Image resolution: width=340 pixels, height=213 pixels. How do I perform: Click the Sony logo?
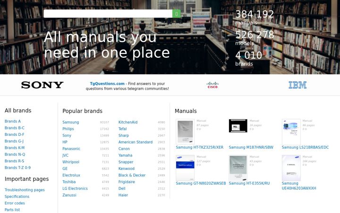click(42, 85)
